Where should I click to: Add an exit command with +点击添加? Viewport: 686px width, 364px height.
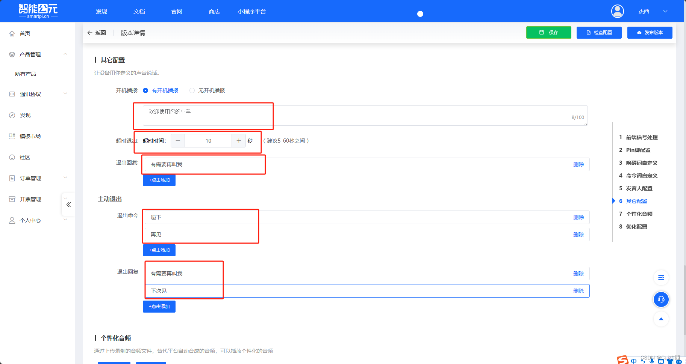tap(159, 250)
